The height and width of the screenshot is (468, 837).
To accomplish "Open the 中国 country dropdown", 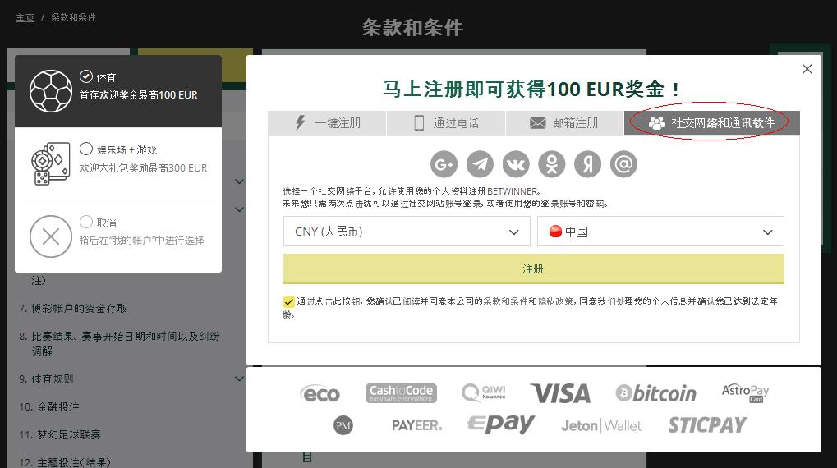I will [660, 232].
